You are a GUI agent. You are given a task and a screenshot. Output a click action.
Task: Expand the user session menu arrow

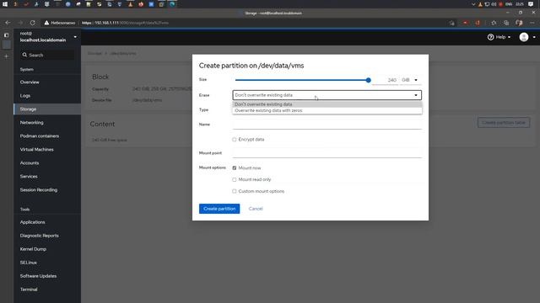[534, 37]
